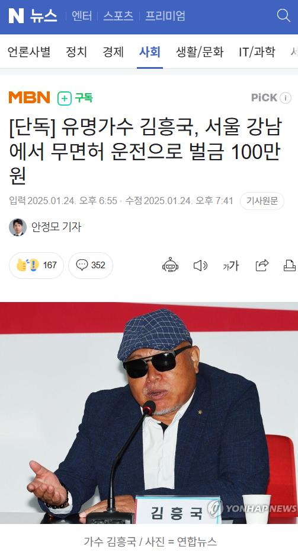Switch to the 정치 tab
This screenshot has height=559, width=298.
click(76, 52)
